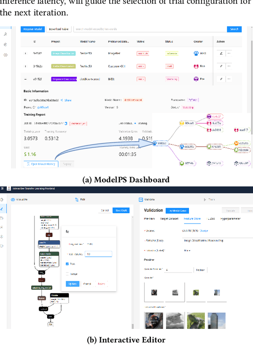Click the Train play icon step
This screenshot has height=345, width=253.
click(205, 200)
